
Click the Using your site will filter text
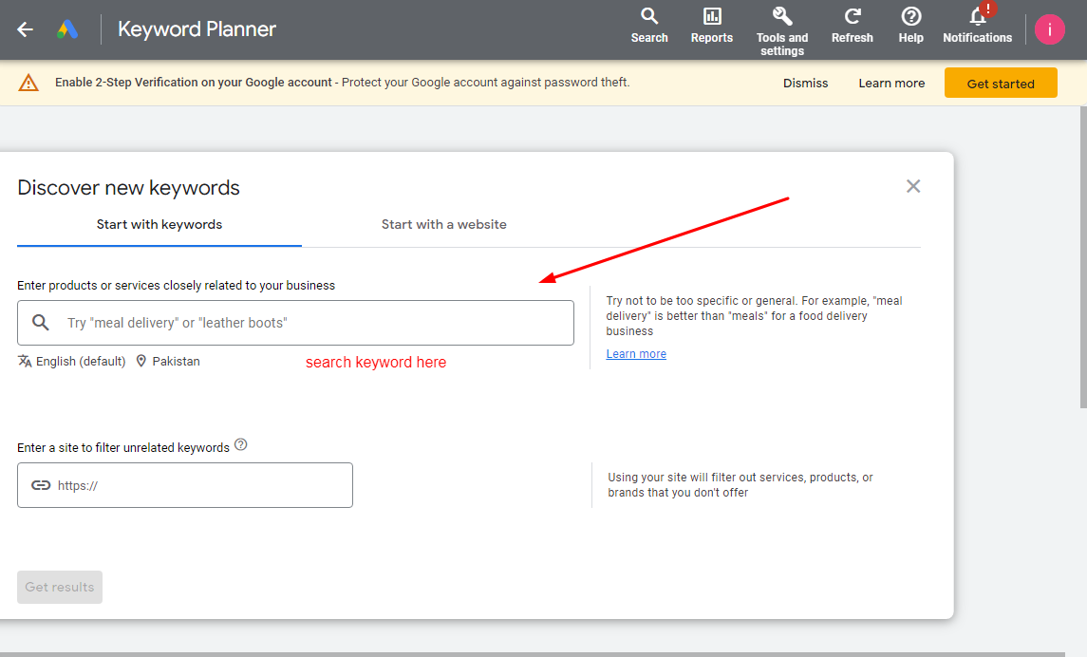pyautogui.click(x=740, y=485)
